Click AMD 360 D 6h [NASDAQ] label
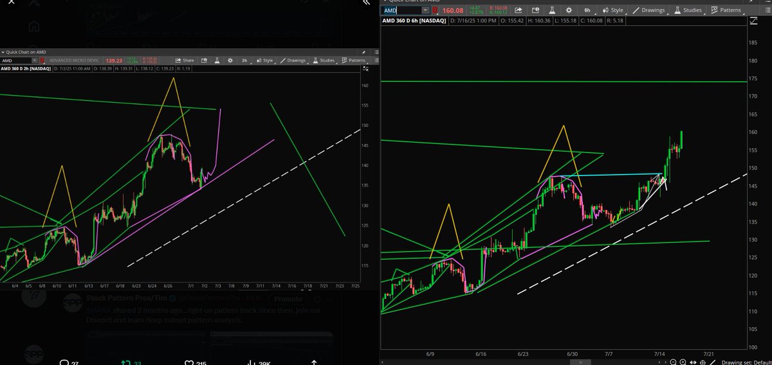The width and height of the screenshot is (772, 365). [x=416, y=21]
